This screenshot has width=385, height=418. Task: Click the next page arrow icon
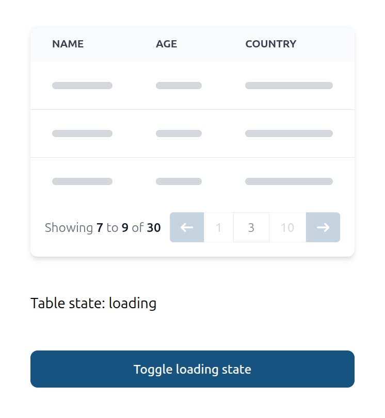[x=323, y=227]
